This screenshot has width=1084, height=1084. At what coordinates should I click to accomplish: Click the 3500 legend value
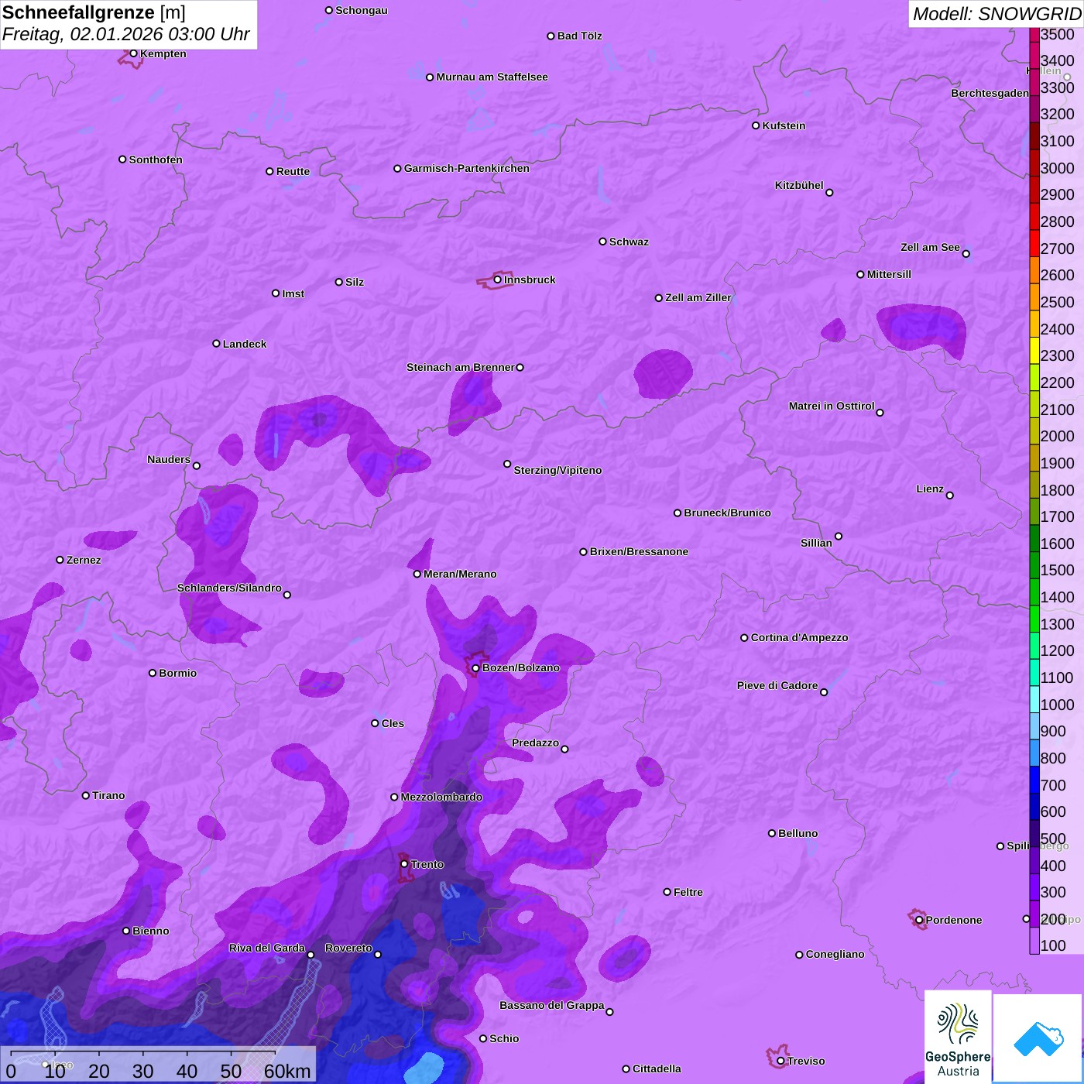click(1057, 34)
